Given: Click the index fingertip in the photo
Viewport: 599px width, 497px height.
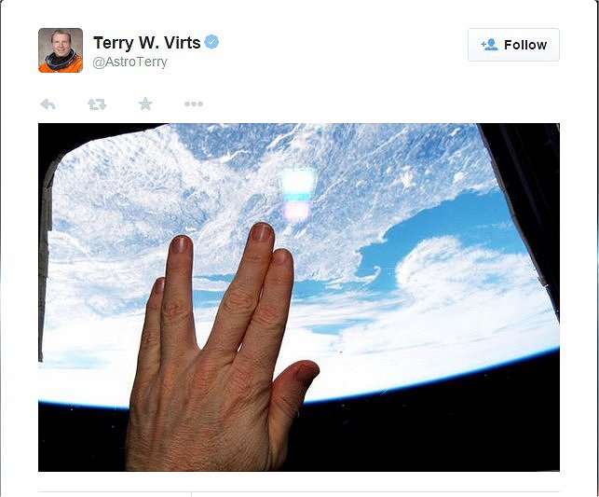Looking at the screenshot, I should (282, 257).
